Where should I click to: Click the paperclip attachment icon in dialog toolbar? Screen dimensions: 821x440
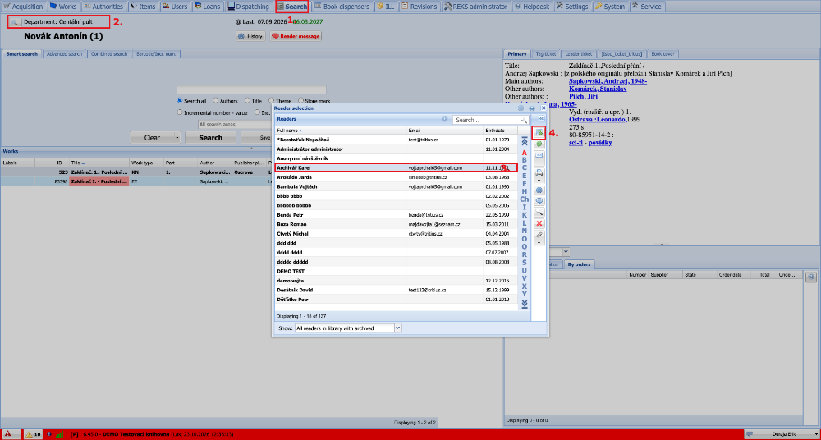pyautogui.click(x=539, y=236)
